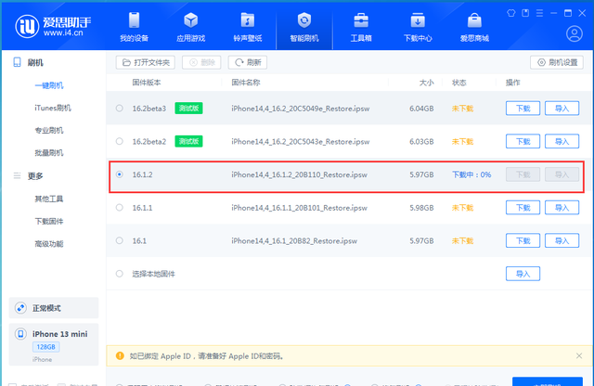Click the iPhone 13 mini device card
Viewport: 594px width, 386px height.
pos(54,344)
